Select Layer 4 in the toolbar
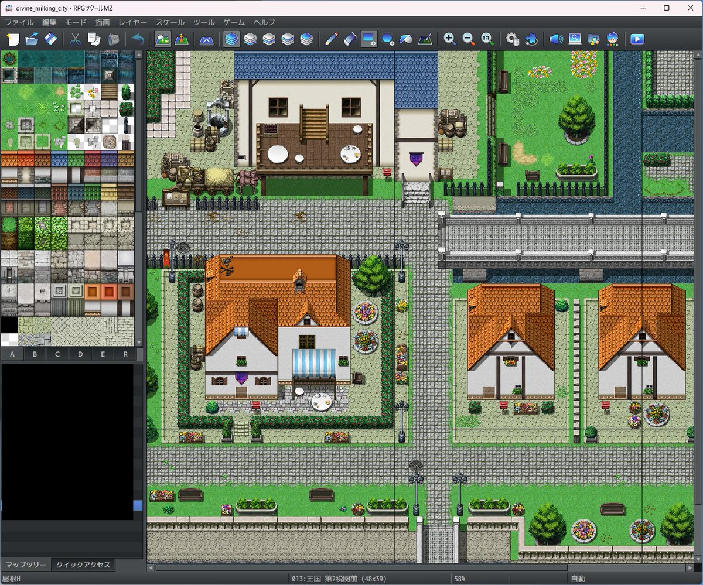The height and width of the screenshot is (585, 703). pyautogui.click(x=306, y=39)
